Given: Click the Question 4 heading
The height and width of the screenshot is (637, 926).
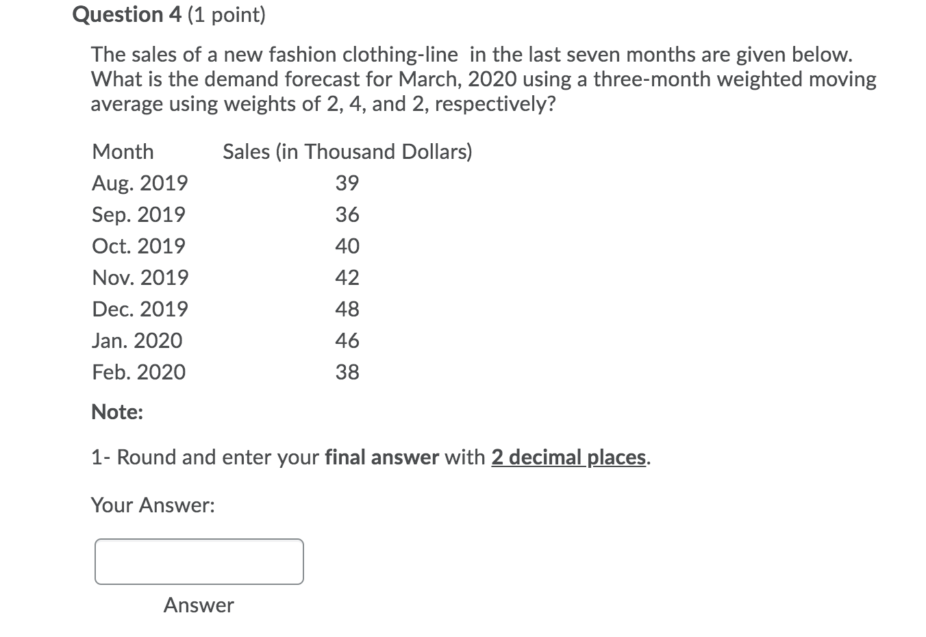Looking at the screenshot, I should tap(126, 14).
